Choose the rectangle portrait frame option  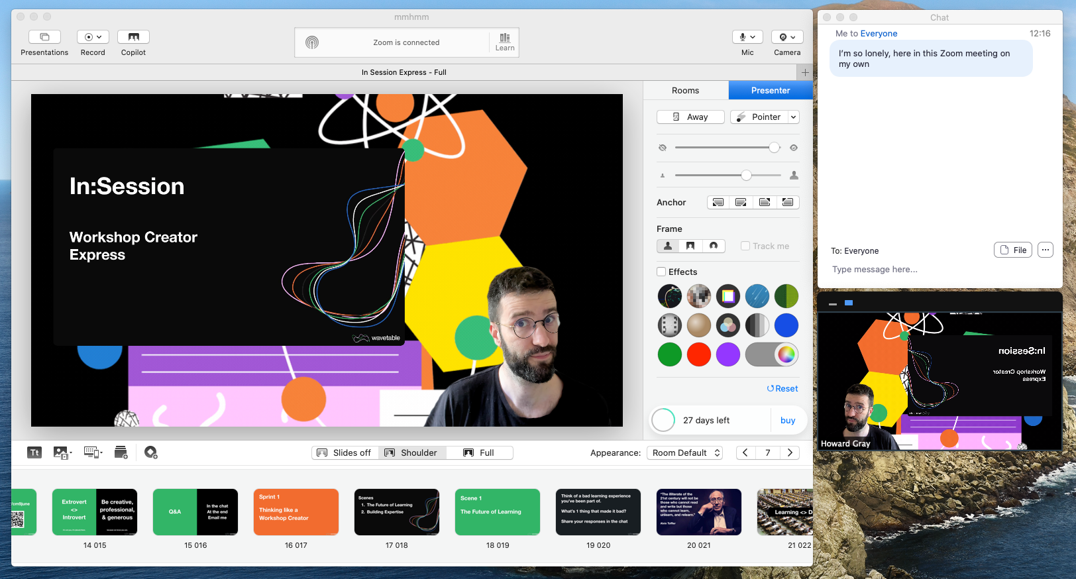coord(690,246)
